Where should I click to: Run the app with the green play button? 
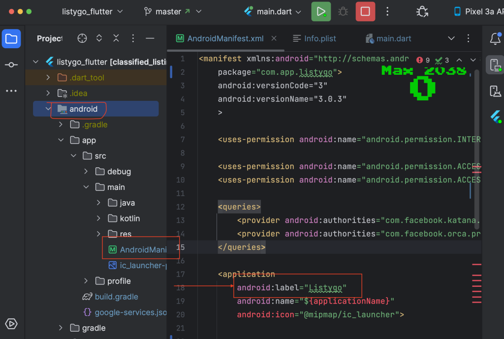point(321,12)
